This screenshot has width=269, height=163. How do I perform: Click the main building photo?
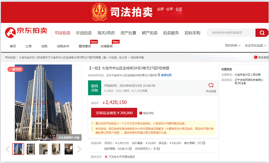[43, 102]
